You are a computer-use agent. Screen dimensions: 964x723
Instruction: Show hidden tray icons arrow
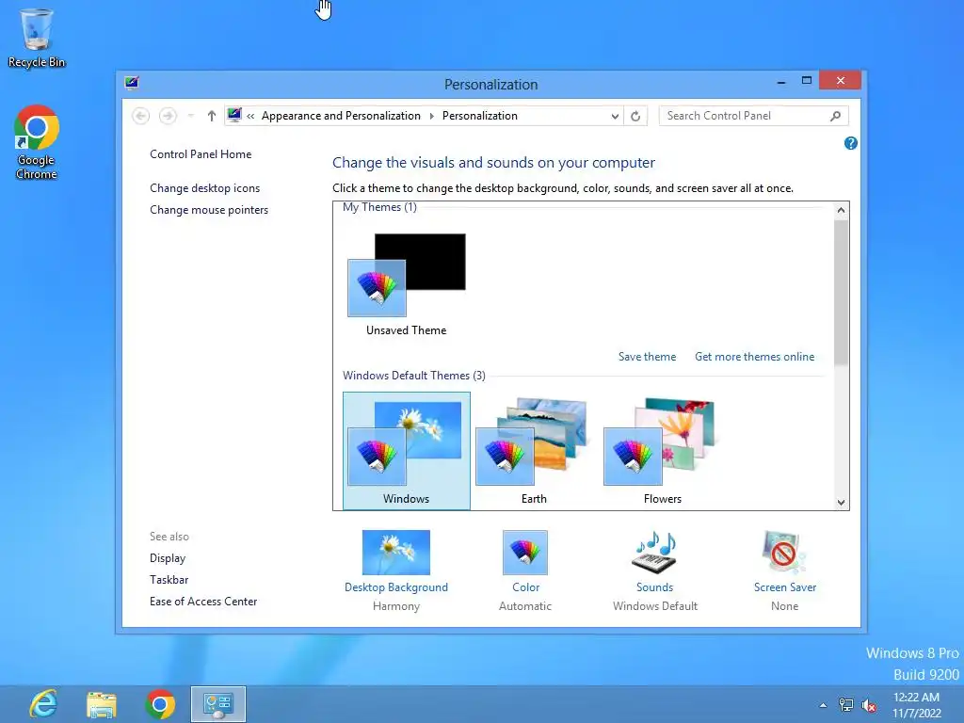[x=823, y=705]
